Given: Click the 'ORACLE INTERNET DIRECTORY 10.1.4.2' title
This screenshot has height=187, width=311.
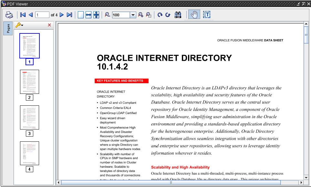Looking at the screenshot, I should (x=164, y=62).
